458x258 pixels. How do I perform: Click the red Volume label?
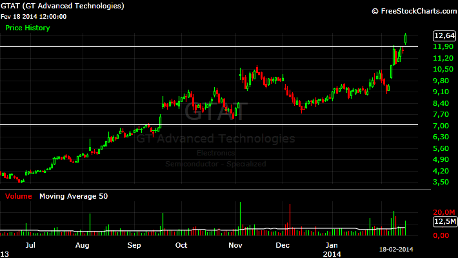tap(19, 196)
